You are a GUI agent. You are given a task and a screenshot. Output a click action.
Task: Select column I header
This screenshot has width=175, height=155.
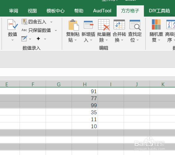111,84
